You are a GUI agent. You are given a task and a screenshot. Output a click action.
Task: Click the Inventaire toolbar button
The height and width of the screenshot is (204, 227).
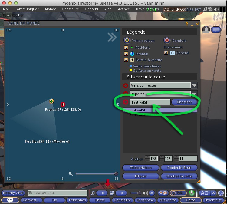tap(213, 200)
